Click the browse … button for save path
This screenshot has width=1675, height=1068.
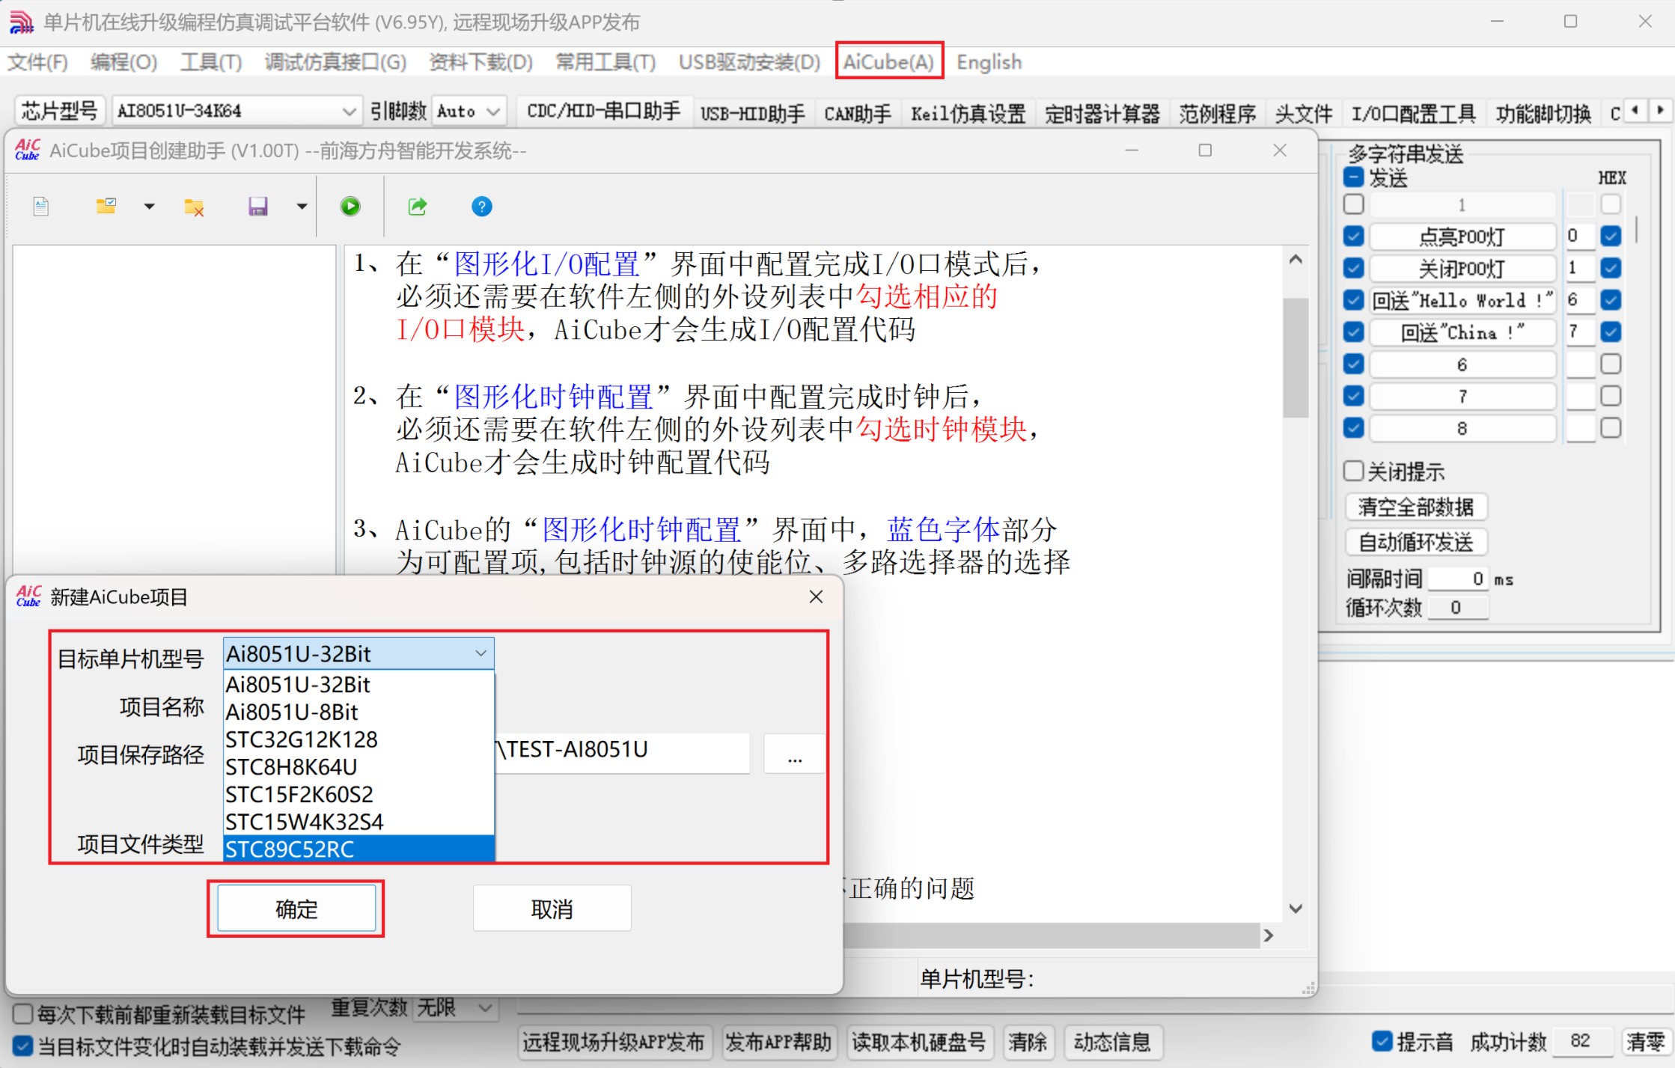coord(795,754)
